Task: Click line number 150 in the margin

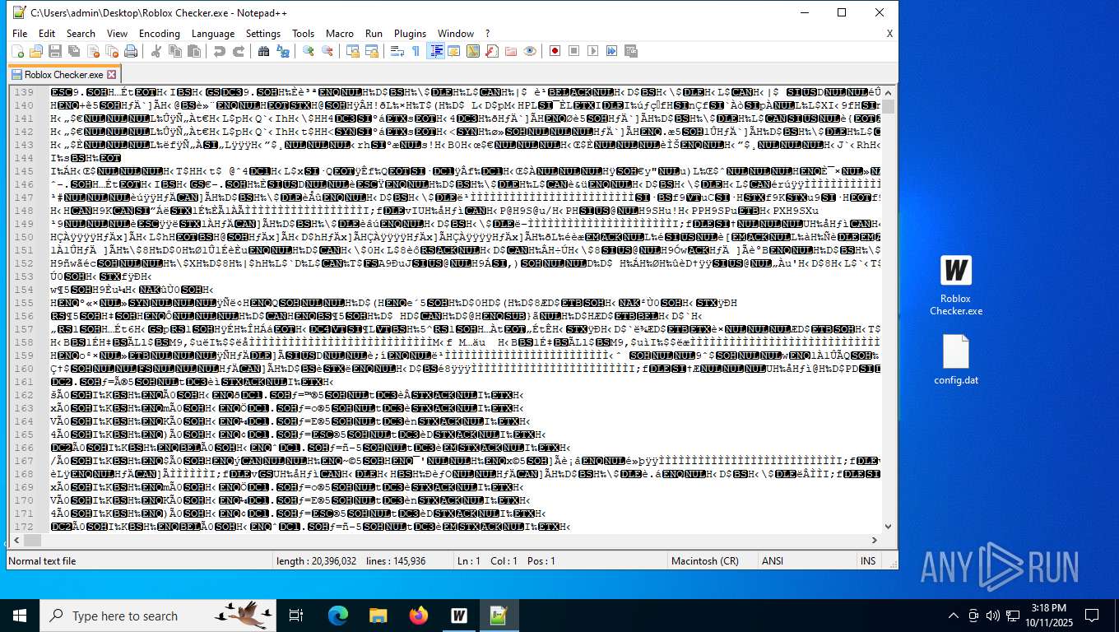Action: tap(24, 237)
